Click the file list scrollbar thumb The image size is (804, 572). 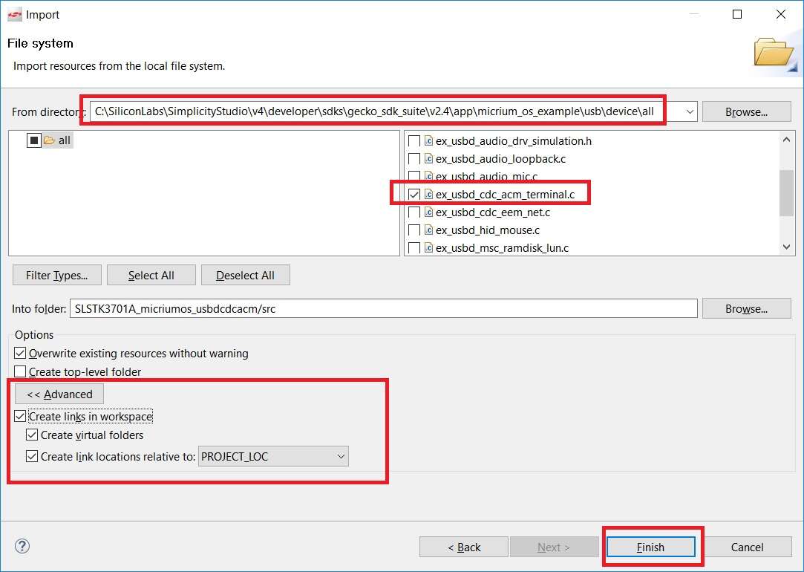[787, 193]
